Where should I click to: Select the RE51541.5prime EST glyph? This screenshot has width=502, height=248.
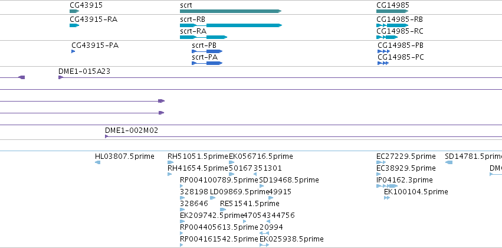pyautogui.click(x=223, y=210)
